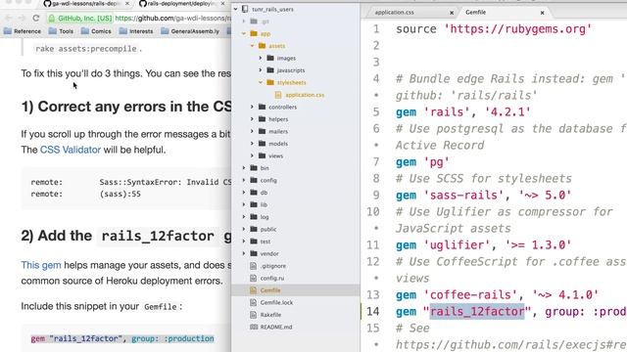The width and height of the screenshot is (627, 352).
Task: Open the Gemfile.lock file
Action: [276, 302]
